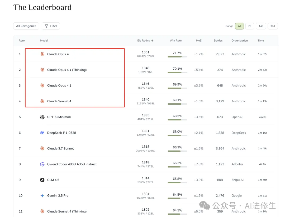Click the funnel icon in Filter button
The image size is (285, 217).
pyautogui.click(x=46, y=26)
